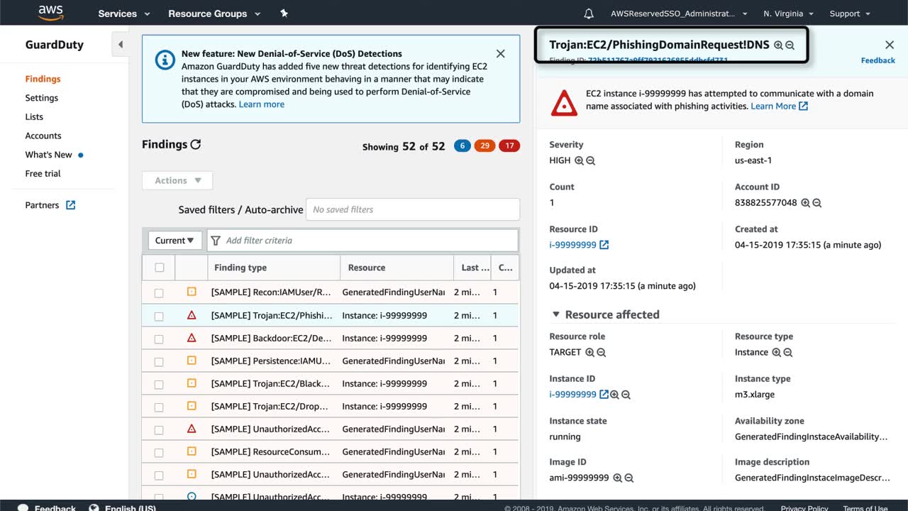The width and height of the screenshot is (908, 511).
Task: Click the AWS logo
Action: [50, 13]
